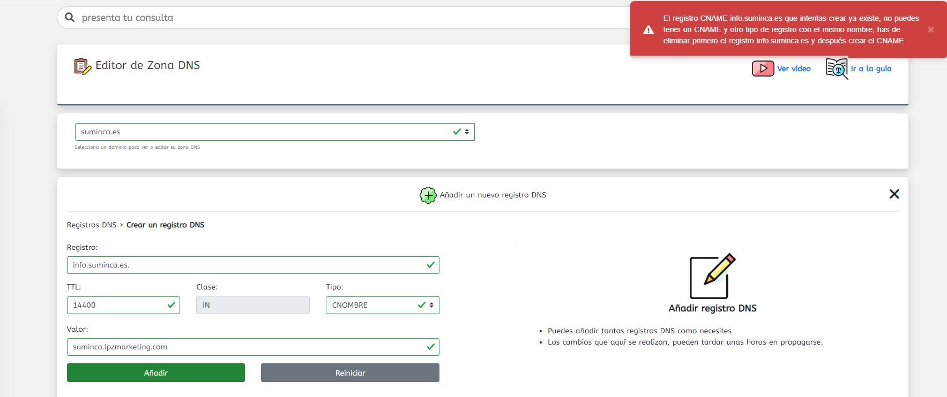The image size is (947, 397).
Task: Close the add DNS record panel
Action: (x=894, y=194)
